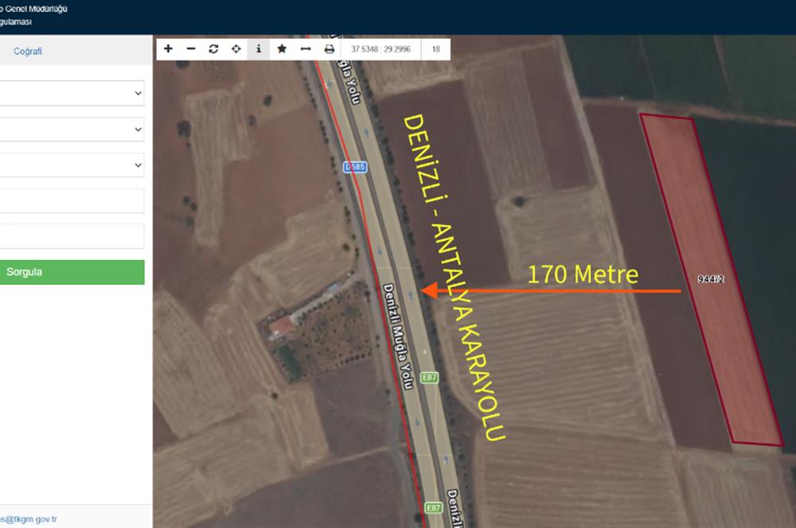Select the parcel label 944/2

point(711,279)
